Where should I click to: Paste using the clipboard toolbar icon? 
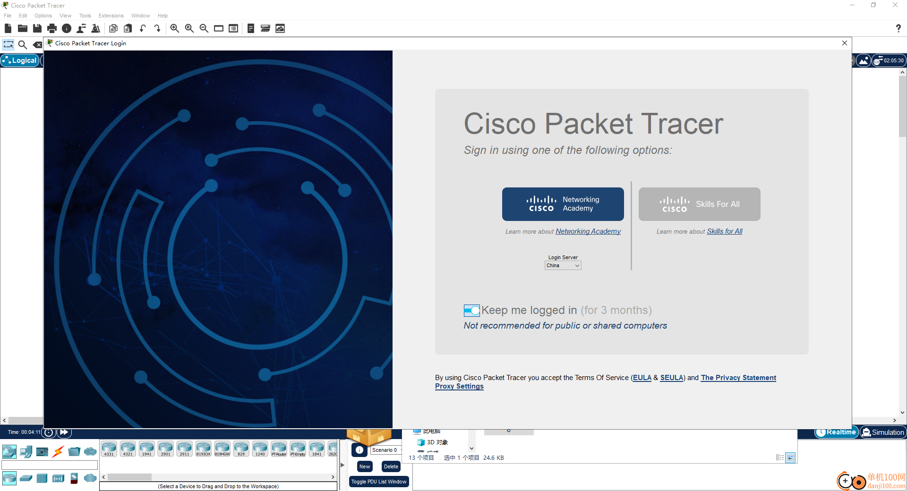pos(128,28)
